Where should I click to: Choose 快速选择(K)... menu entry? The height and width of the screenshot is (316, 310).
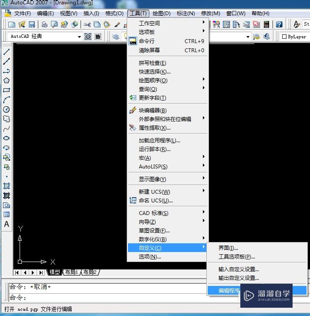pos(168,71)
